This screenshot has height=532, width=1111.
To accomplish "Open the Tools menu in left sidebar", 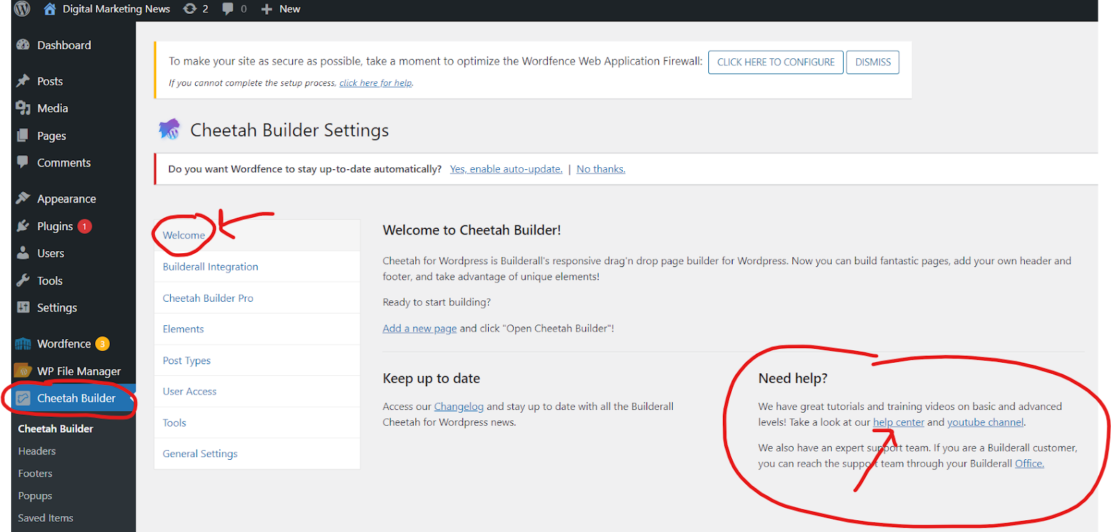I will coord(50,281).
